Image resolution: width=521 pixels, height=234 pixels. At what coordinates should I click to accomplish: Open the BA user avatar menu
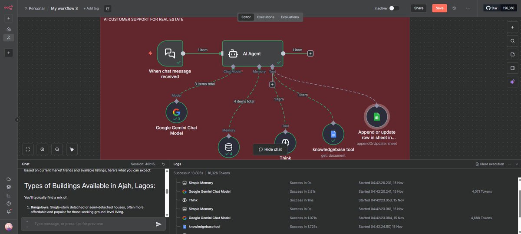(9, 227)
